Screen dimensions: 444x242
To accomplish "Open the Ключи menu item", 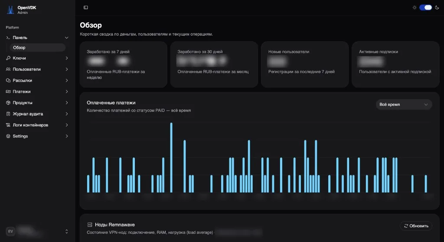I will click(37, 58).
